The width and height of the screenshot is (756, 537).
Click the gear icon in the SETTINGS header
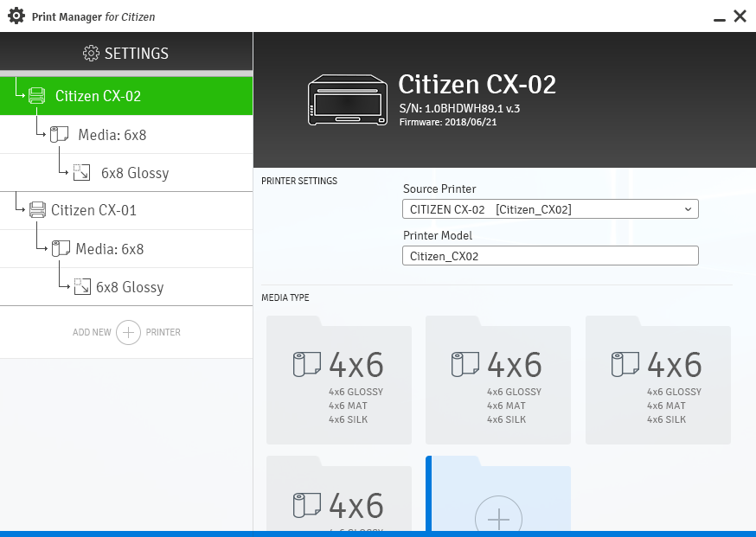tap(91, 54)
